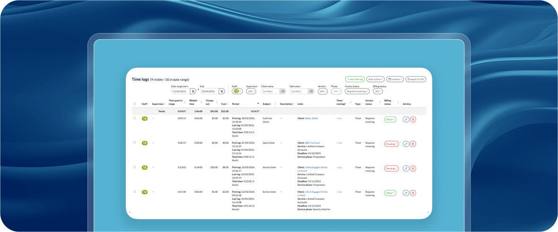Delete the Client Engager Online Limited 4 log
The image size is (558, 232).
(x=413, y=168)
